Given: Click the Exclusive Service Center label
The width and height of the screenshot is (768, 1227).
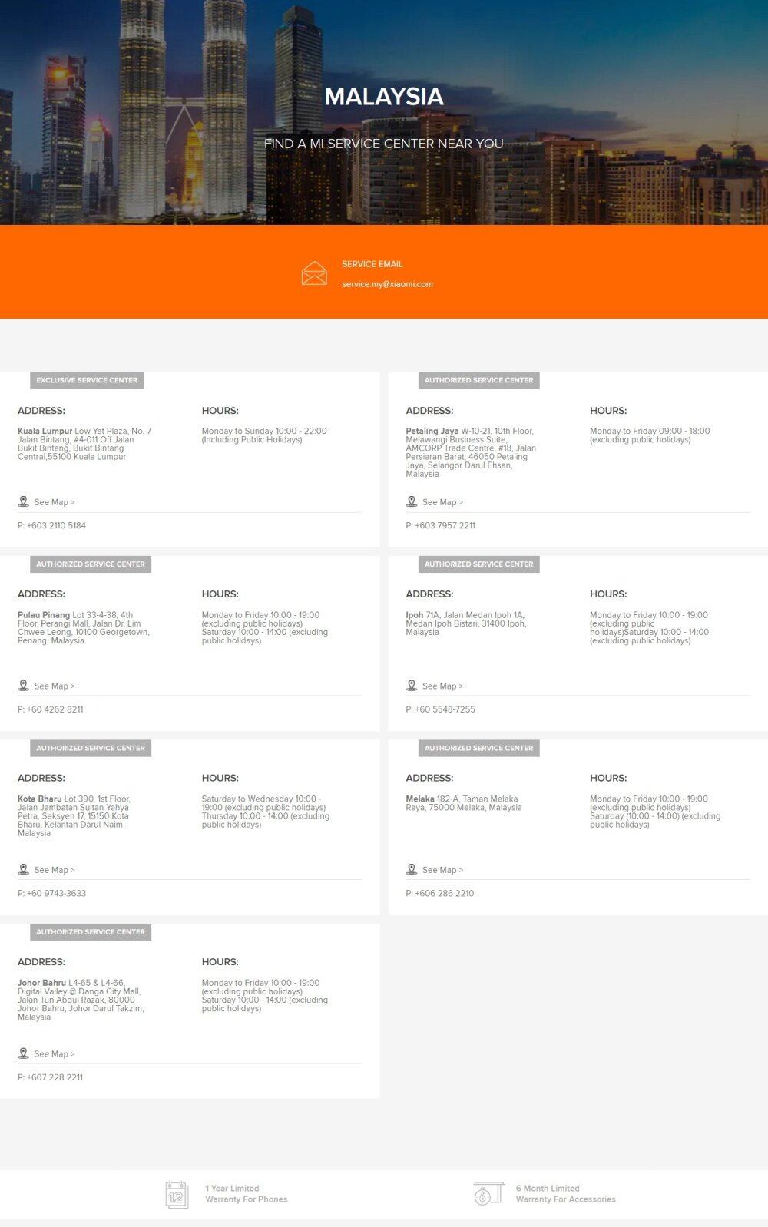Looking at the screenshot, I should pos(87,380).
